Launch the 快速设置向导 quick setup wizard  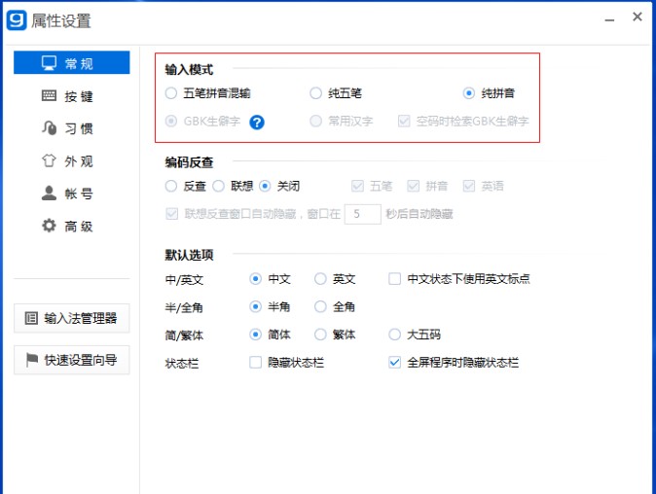click(x=71, y=360)
